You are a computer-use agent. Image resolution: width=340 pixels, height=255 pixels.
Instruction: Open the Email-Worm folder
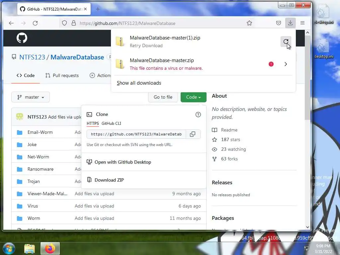40,132
